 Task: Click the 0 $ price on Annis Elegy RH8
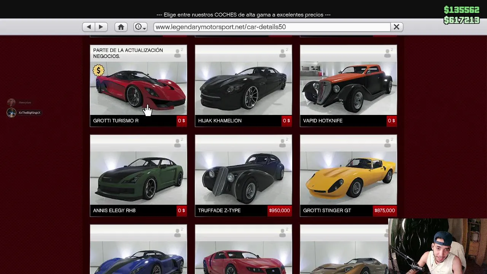click(181, 210)
